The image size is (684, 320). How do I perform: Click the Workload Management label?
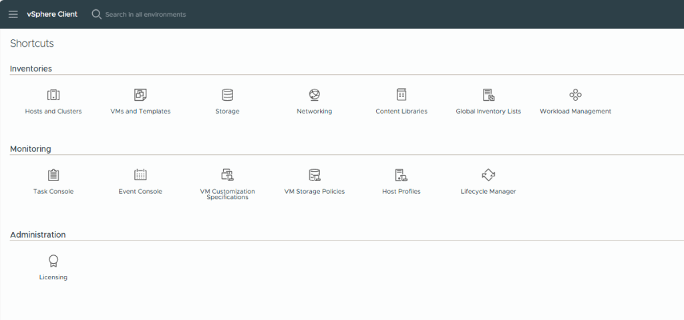[x=575, y=112]
